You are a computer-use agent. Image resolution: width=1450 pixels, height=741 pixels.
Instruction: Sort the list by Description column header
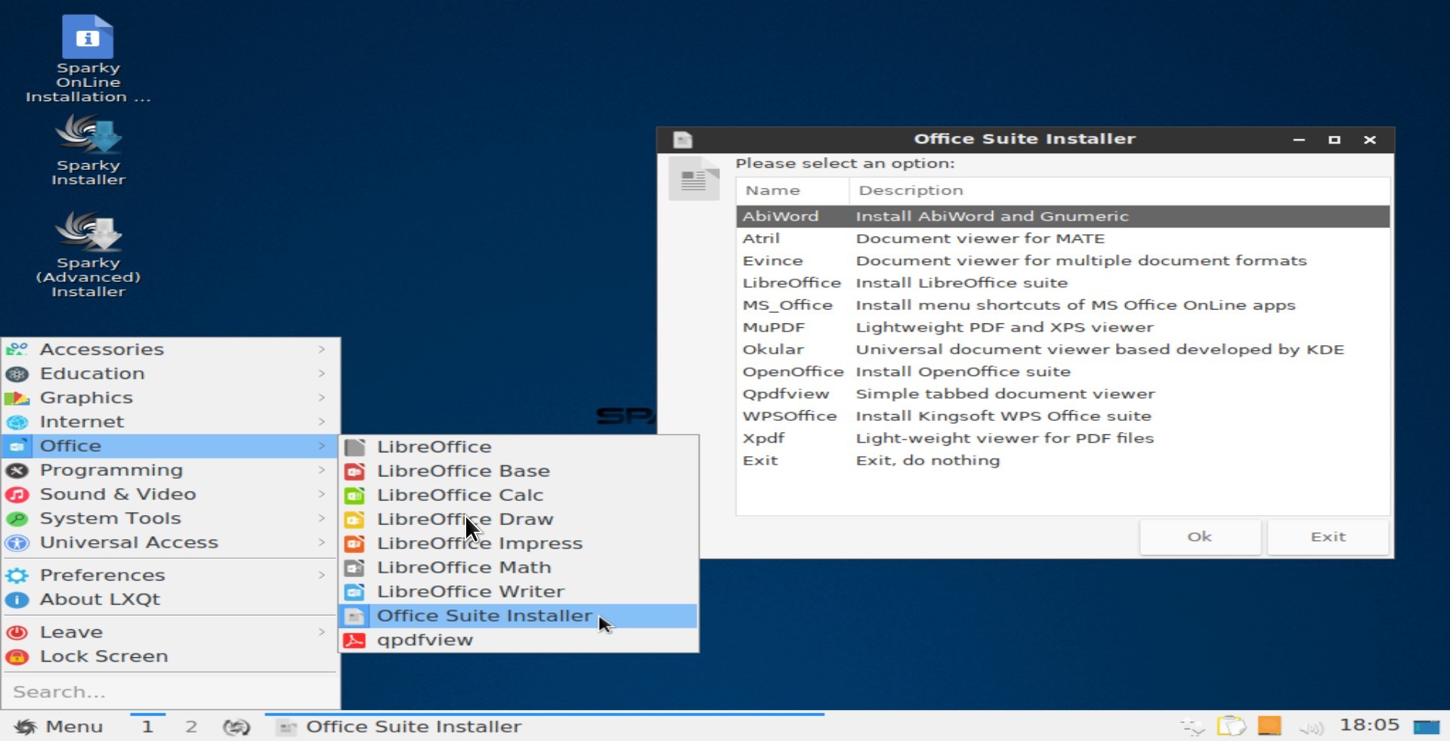tap(911, 190)
